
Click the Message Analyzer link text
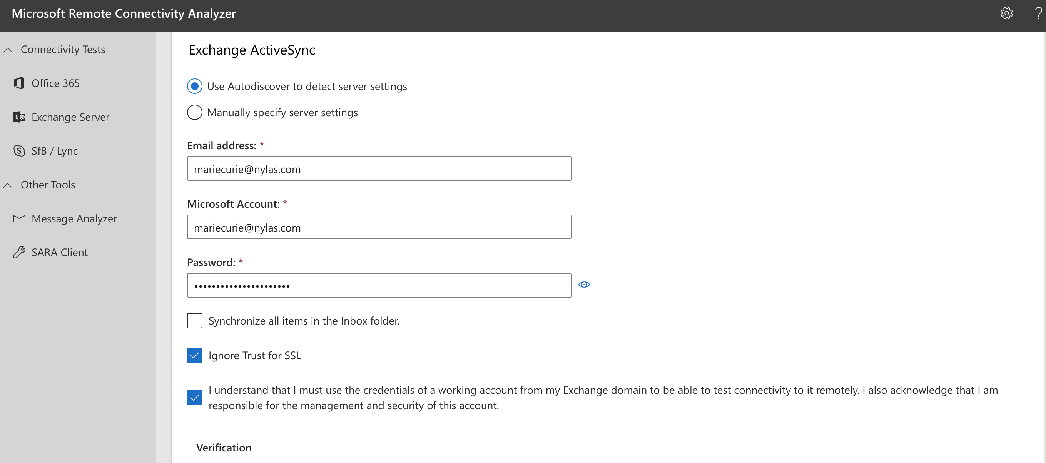(x=74, y=218)
